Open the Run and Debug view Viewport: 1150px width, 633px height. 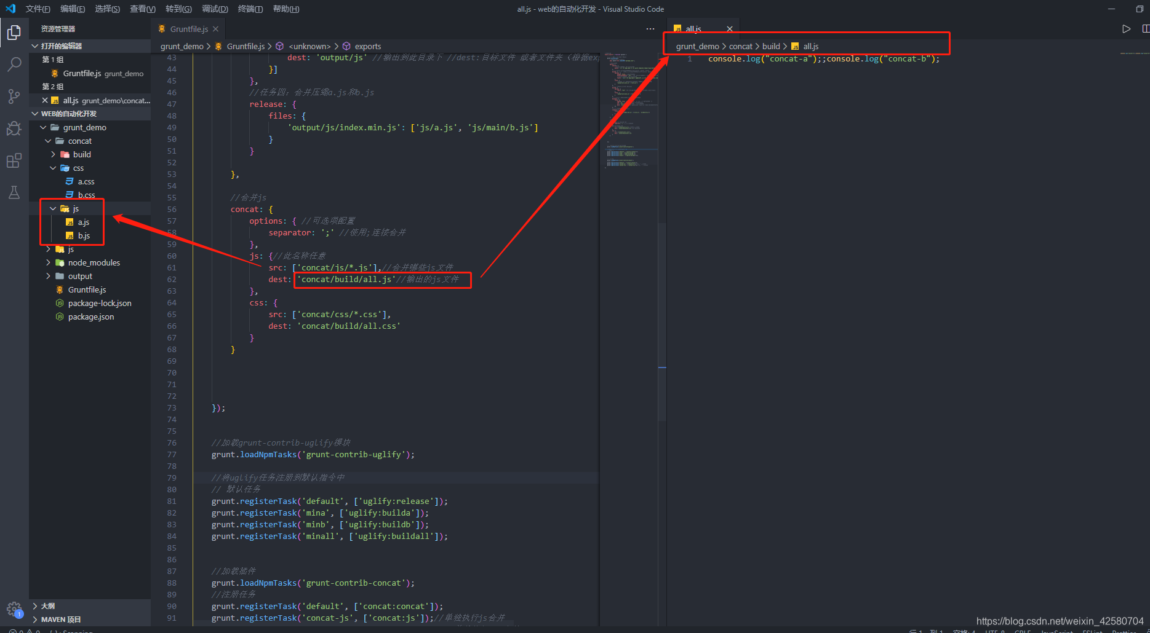point(14,128)
